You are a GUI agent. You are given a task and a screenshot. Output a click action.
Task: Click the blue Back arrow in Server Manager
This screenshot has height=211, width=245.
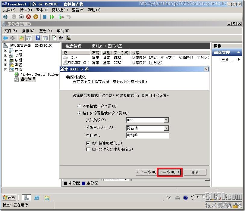tap(5, 38)
